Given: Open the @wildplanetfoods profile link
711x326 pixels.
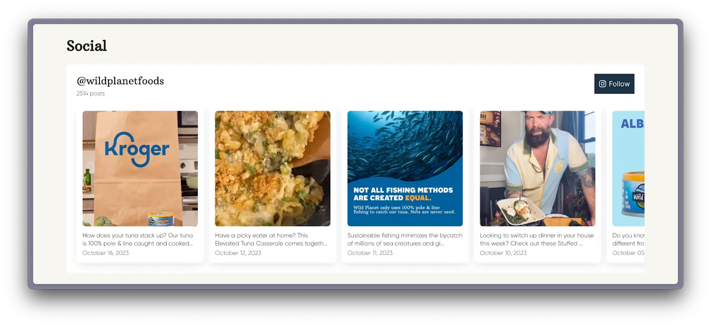Looking at the screenshot, I should coord(120,81).
